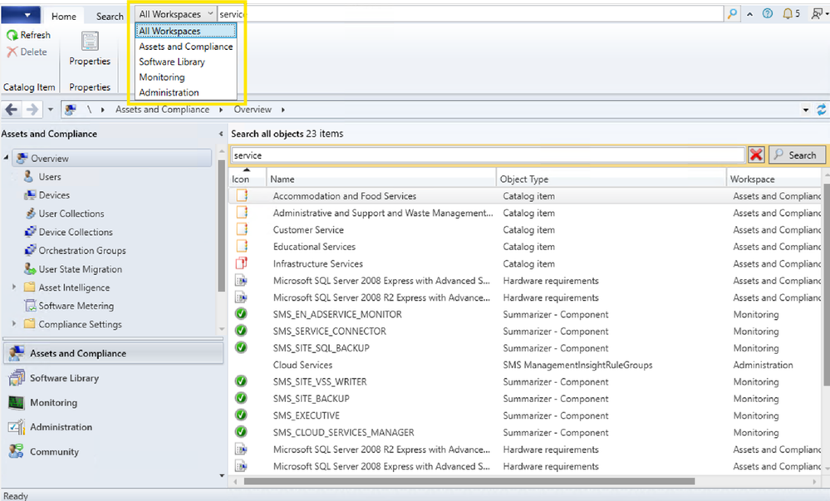Select 'SMS_SITE_VSS_WRITER' row
This screenshot has width=830, height=501.
click(x=525, y=382)
